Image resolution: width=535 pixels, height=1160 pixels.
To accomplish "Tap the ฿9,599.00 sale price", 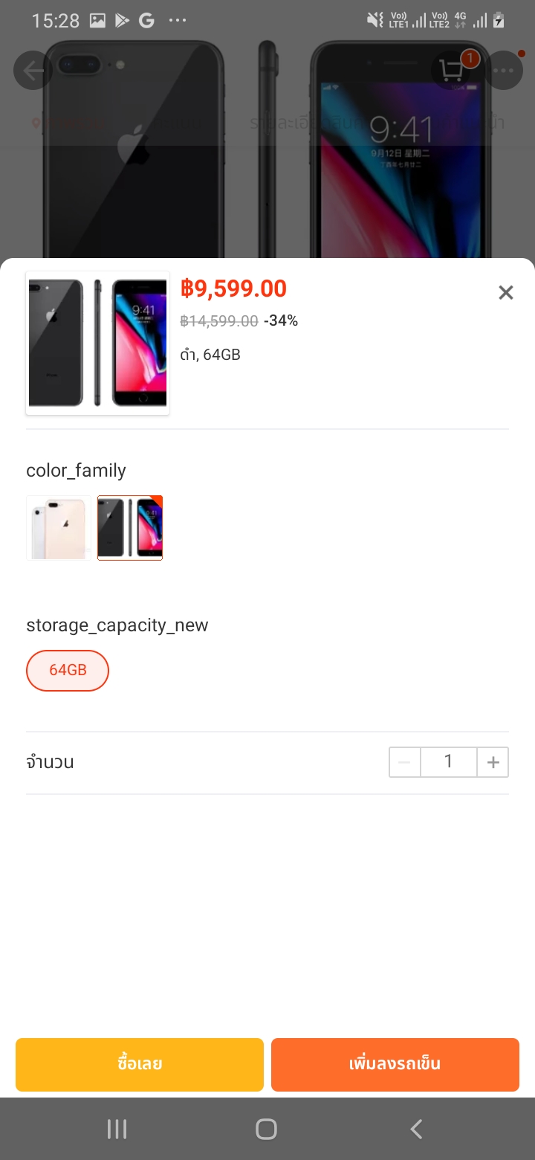I will 233,289.
